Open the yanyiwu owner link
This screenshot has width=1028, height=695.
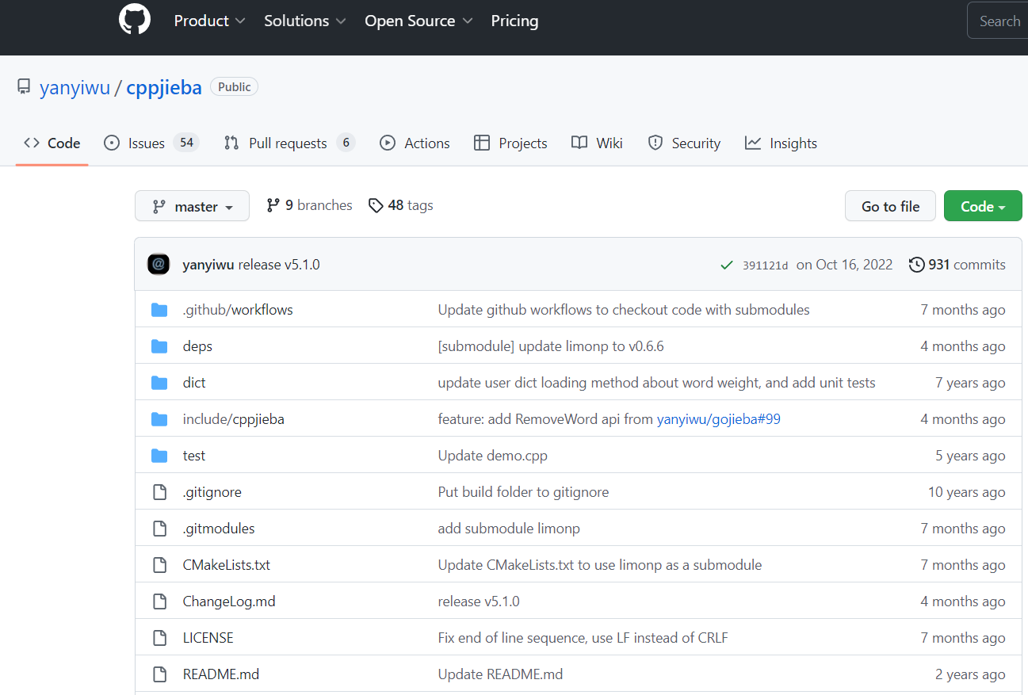click(75, 87)
